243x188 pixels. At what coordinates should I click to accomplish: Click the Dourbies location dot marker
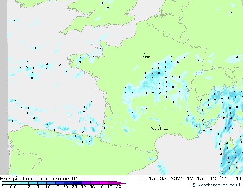point(159,126)
